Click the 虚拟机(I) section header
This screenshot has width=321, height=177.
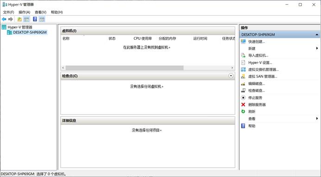click(148, 31)
